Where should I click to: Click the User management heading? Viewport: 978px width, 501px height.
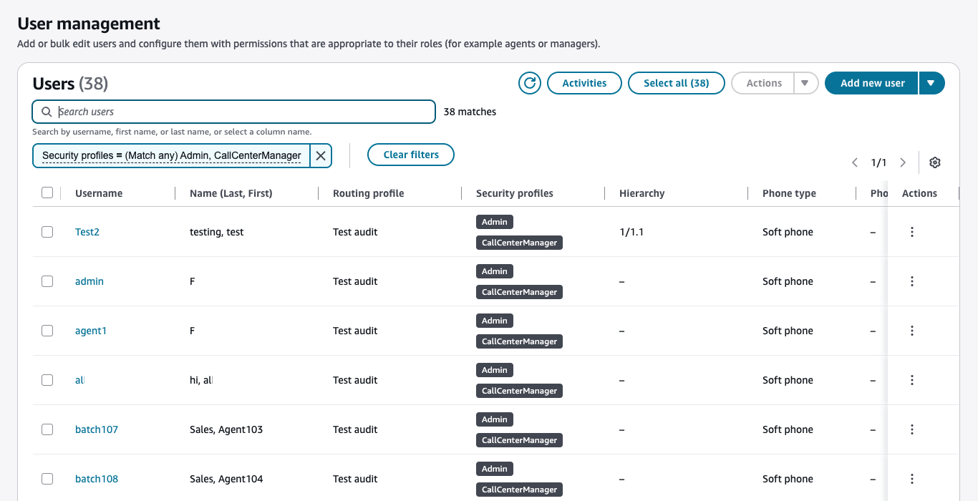point(89,24)
